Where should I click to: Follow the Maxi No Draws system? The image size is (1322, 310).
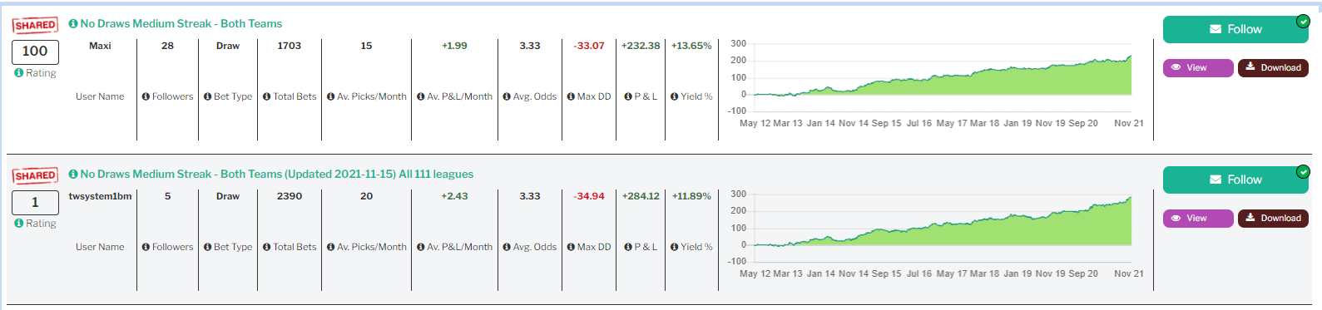(x=1235, y=29)
